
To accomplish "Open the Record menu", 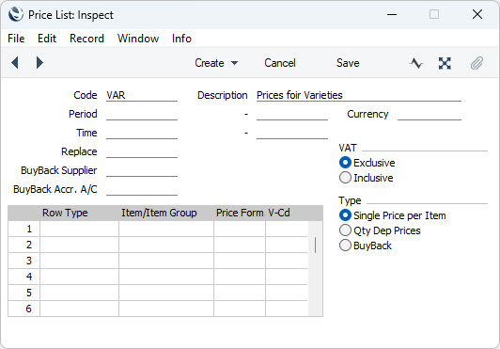I will point(86,39).
